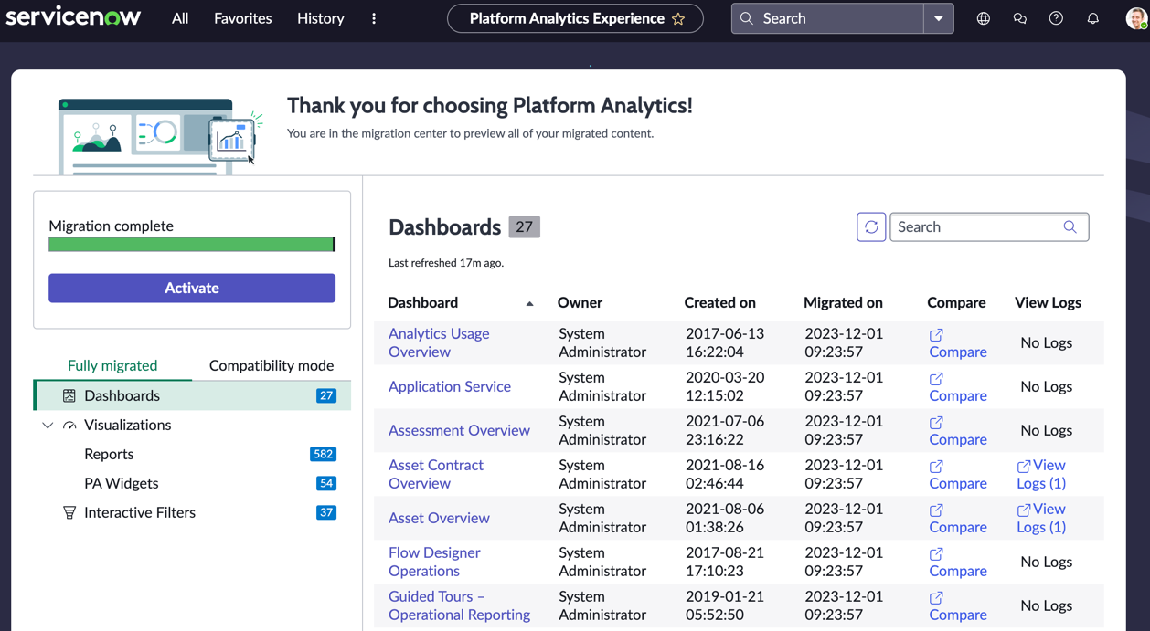Click the Dashboards sidebar icon
Image resolution: width=1150 pixels, height=631 pixels.
coord(69,395)
